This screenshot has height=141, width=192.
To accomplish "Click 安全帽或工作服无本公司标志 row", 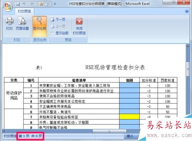I will click(62, 101).
